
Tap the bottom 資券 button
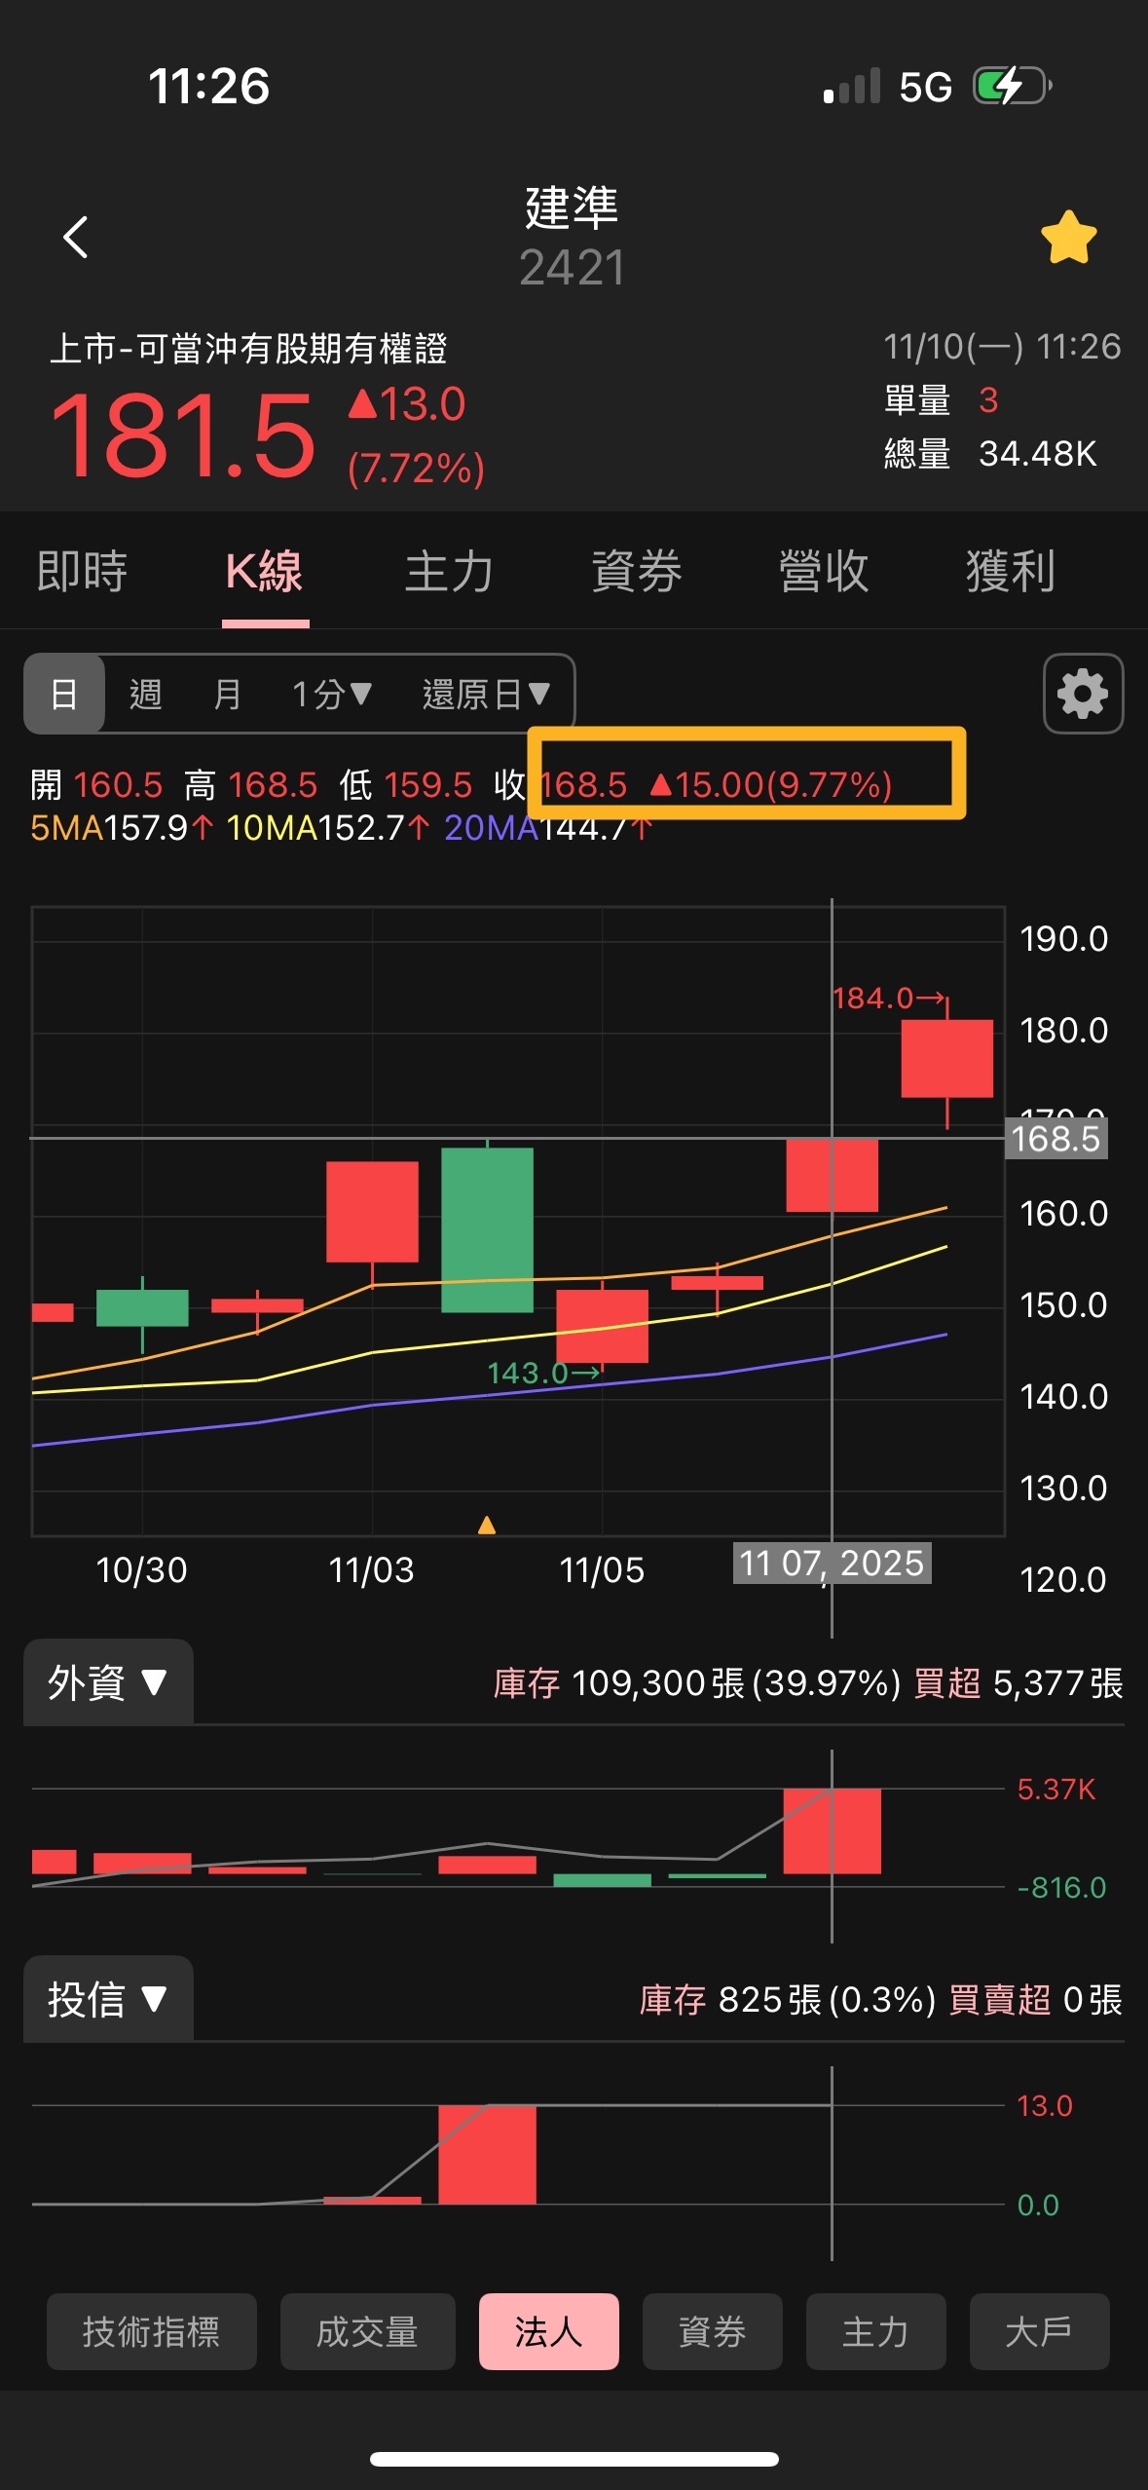[713, 2331]
